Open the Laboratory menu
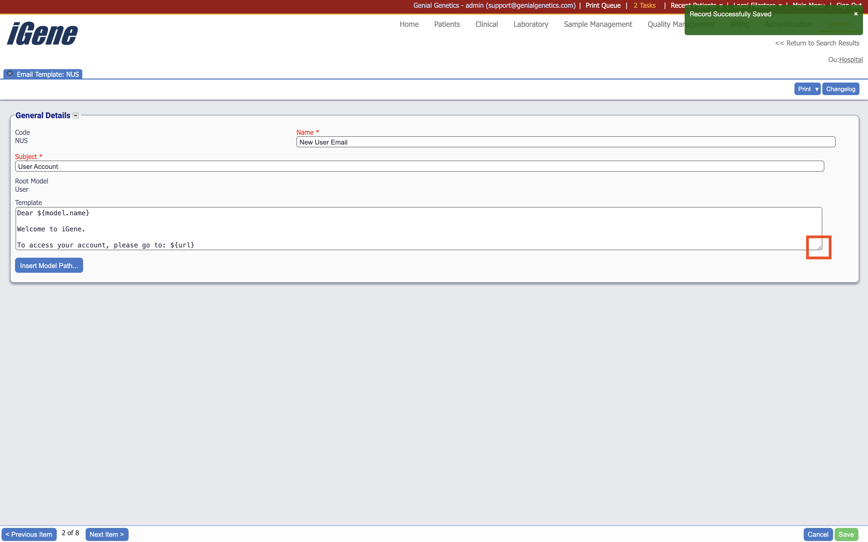 (x=531, y=24)
